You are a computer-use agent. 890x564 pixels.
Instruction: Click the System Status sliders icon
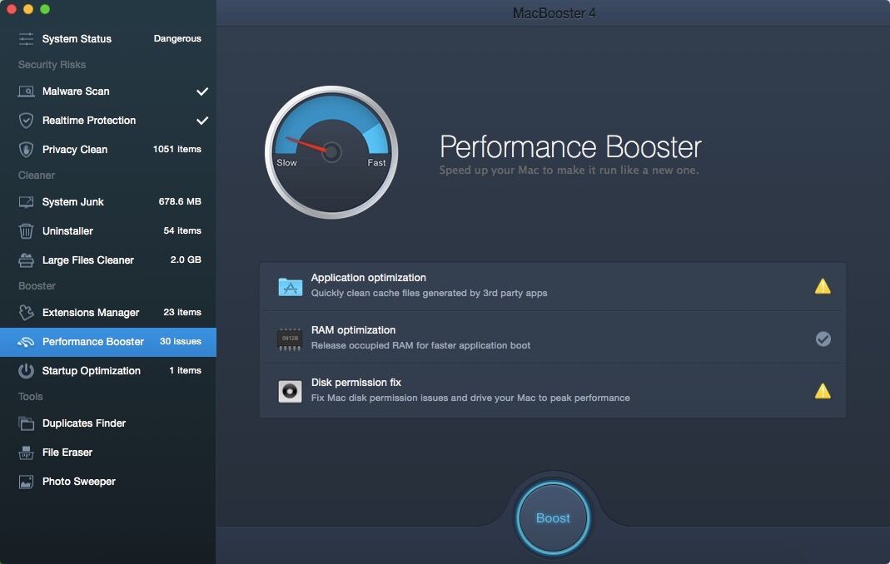pos(26,38)
